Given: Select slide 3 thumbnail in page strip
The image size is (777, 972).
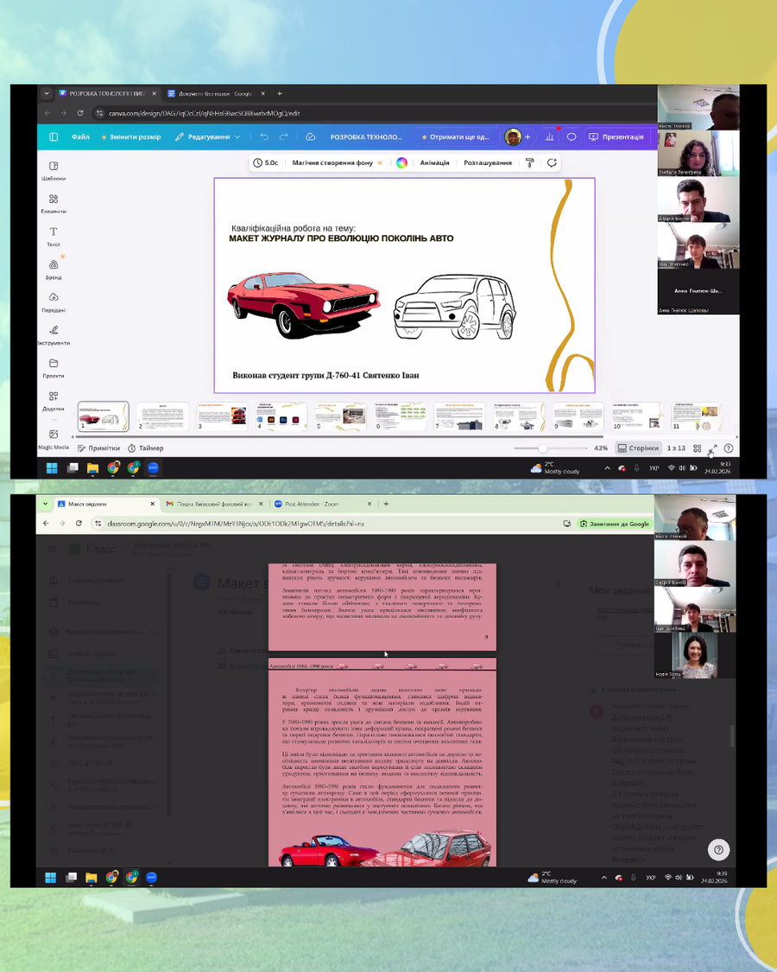Looking at the screenshot, I should click(222, 416).
